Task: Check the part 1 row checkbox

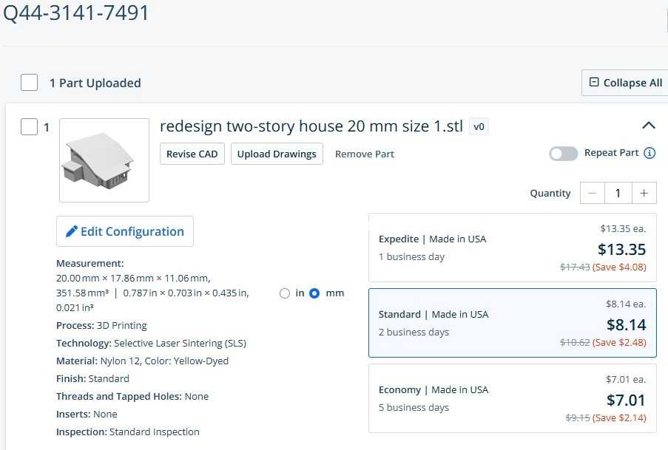Action: pos(30,127)
